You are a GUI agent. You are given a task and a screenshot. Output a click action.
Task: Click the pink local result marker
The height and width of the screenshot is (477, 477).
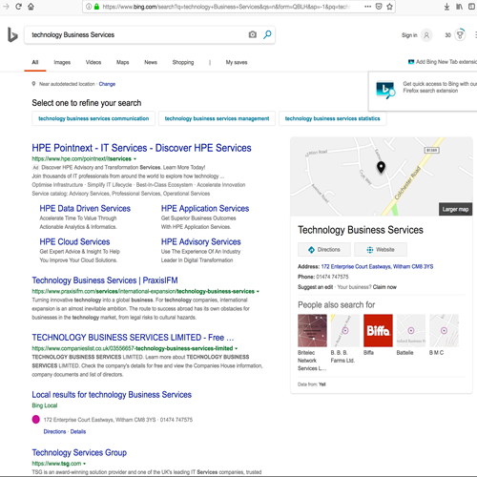(x=36, y=420)
